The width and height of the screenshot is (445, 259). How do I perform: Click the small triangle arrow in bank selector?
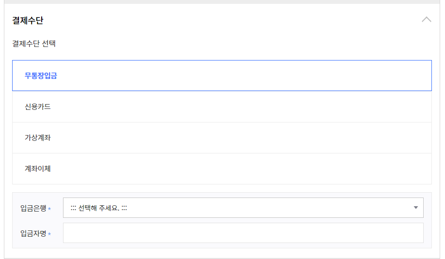point(416,208)
